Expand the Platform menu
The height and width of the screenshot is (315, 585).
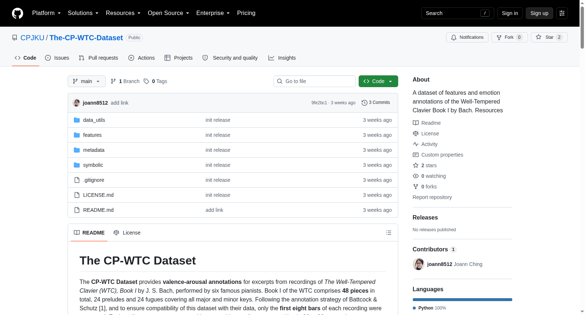point(46,13)
